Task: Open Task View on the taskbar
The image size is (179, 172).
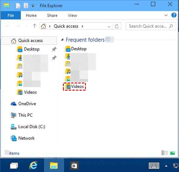Action: pos(14,165)
